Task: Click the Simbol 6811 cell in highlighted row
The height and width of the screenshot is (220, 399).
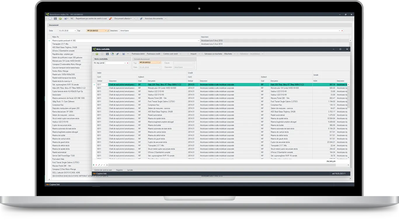Action: click(x=102, y=84)
